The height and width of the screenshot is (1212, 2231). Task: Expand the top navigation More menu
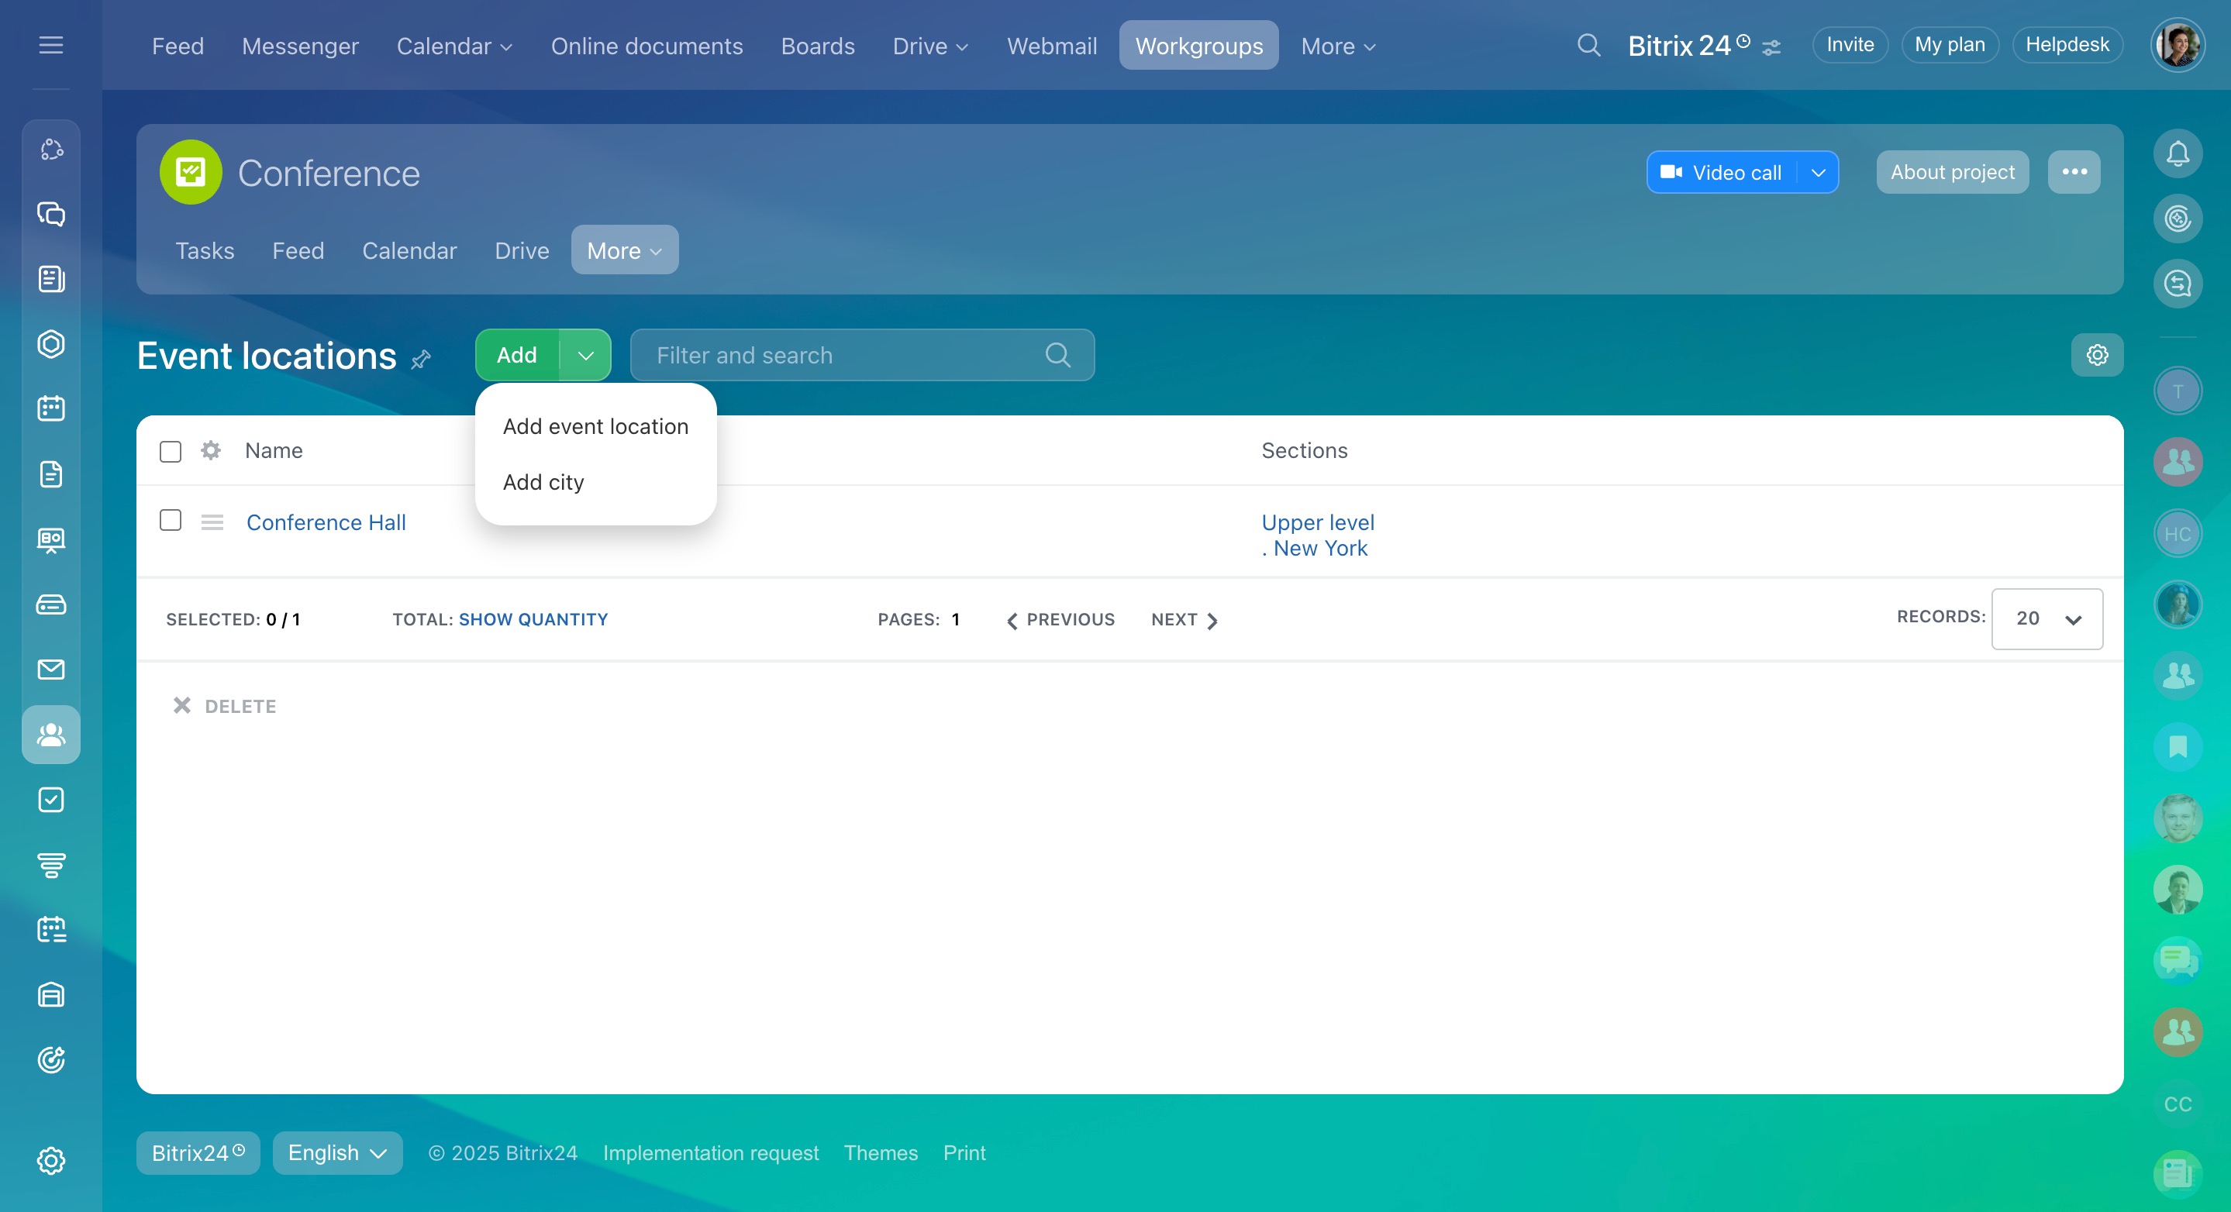(x=1338, y=46)
